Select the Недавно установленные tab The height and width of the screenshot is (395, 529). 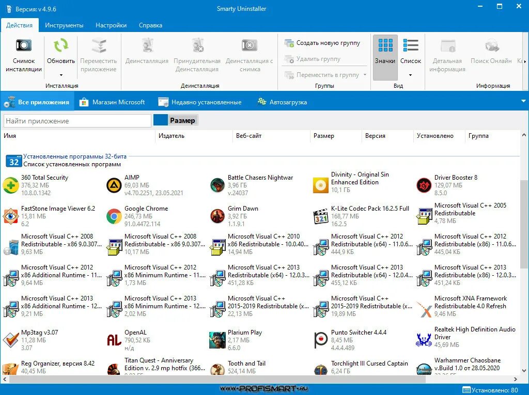(x=200, y=102)
